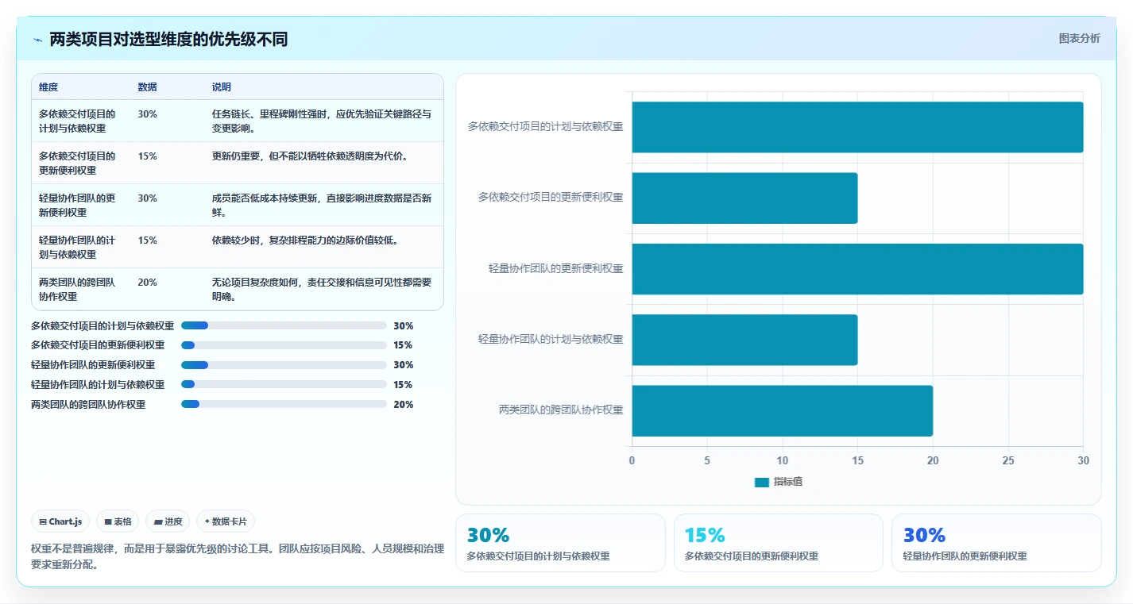The height and width of the screenshot is (604, 1133).
Task: Click the 20% value in the table
Action: coord(147,283)
